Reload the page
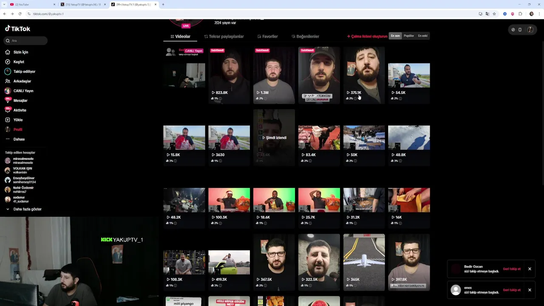544x306 pixels. click(x=20, y=14)
